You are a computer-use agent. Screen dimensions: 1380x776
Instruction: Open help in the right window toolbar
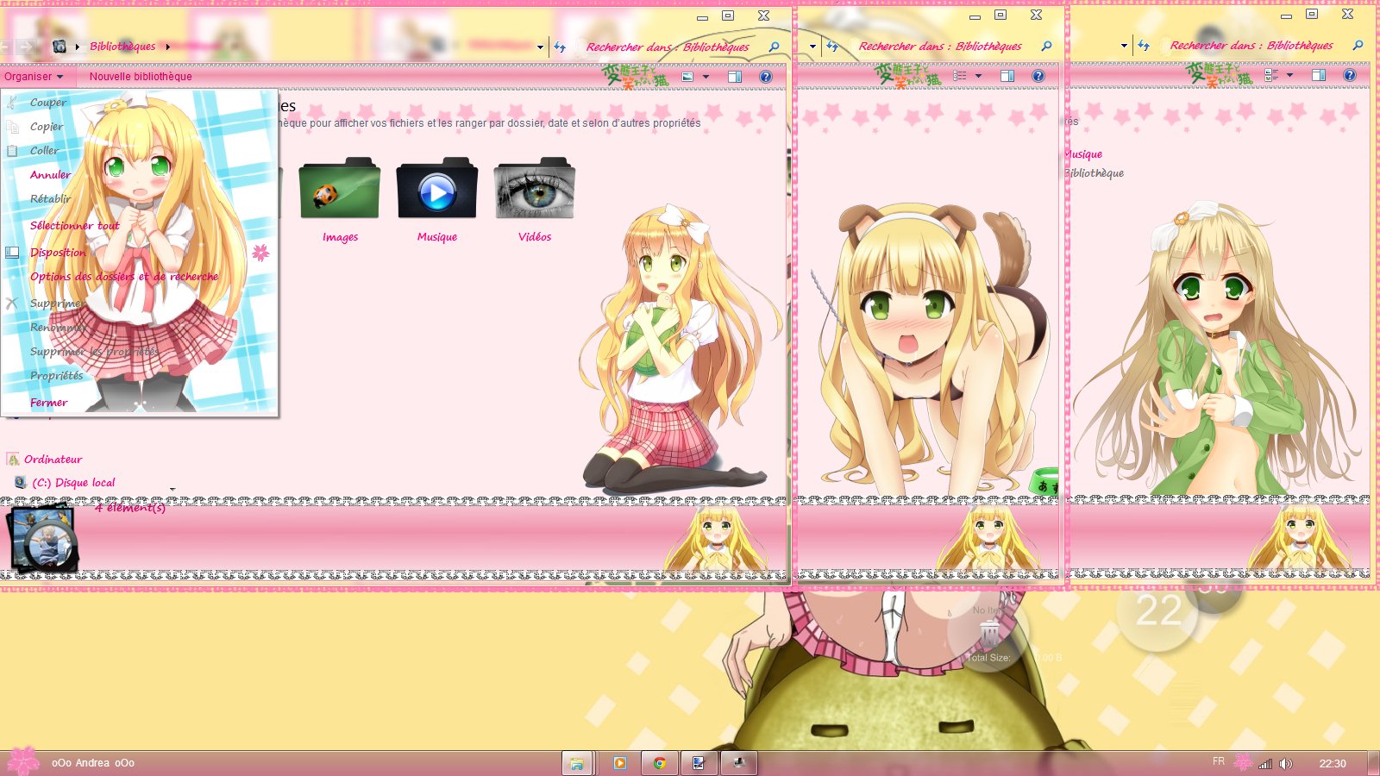[x=1350, y=75]
